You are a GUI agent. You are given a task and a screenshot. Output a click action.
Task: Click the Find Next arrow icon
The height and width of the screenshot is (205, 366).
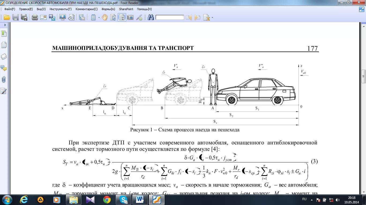point(197,18)
